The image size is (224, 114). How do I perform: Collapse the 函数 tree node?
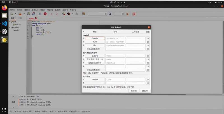point(10,22)
